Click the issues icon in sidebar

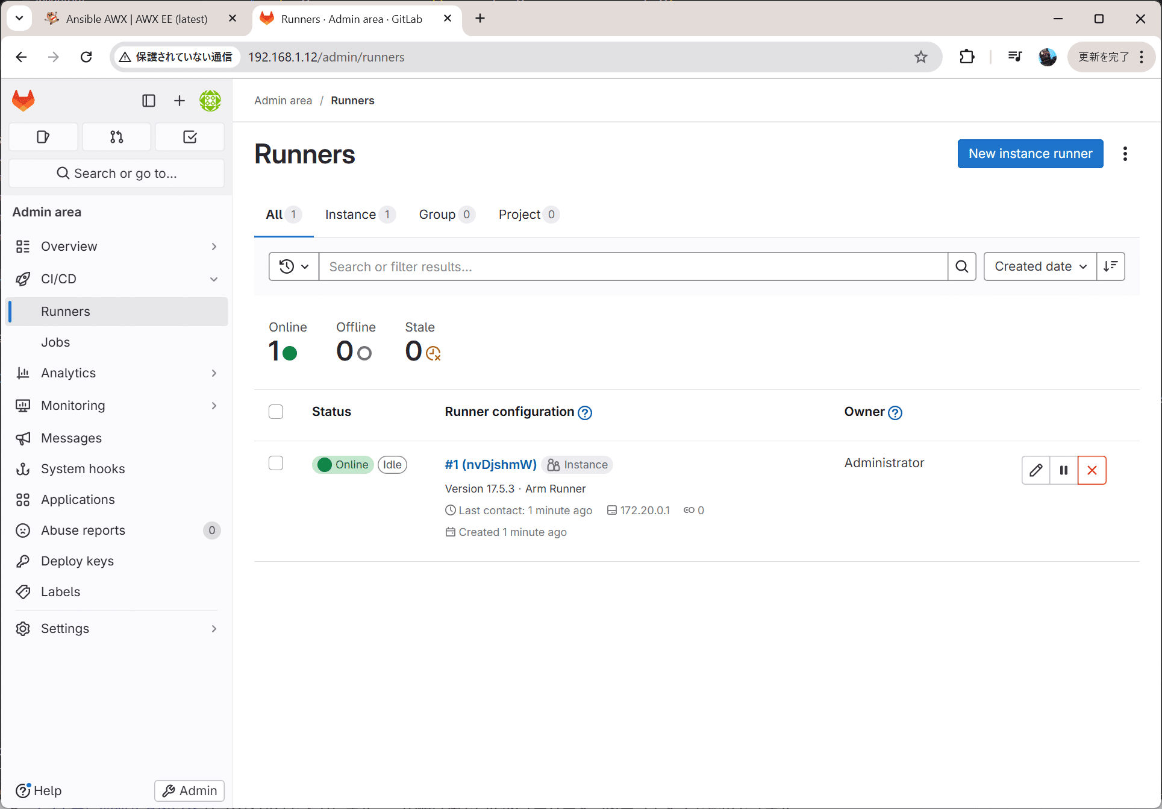pos(43,137)
